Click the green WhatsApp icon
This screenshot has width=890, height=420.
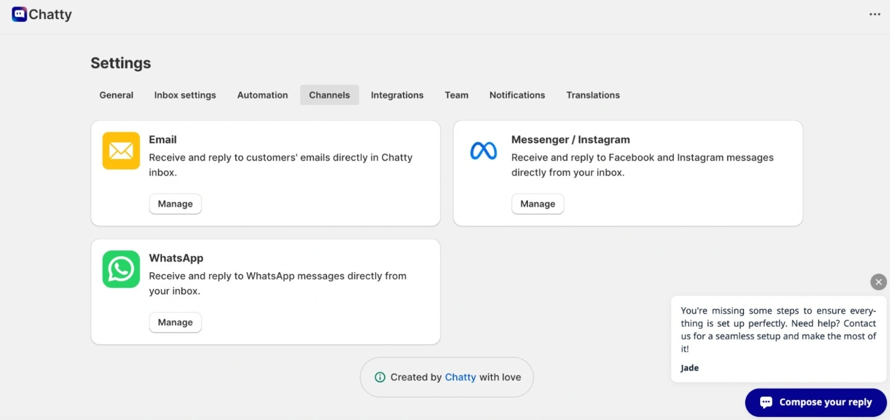(x=121, y=269)
